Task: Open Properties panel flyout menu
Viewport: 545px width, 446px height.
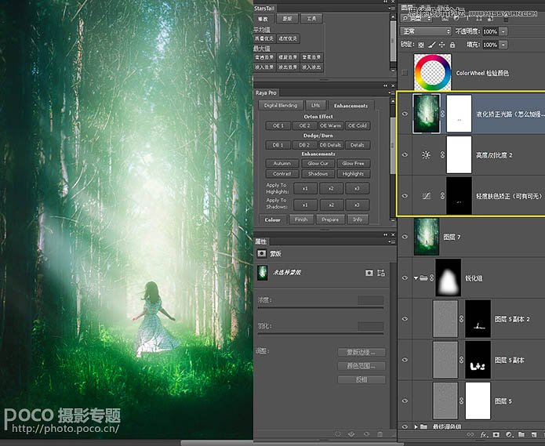Action: coord(391,241)
